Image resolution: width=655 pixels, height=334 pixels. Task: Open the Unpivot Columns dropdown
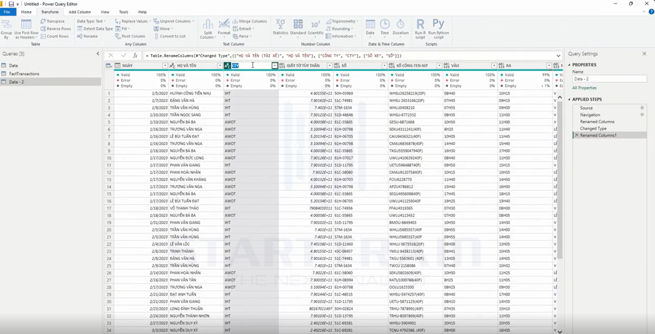(x=174, y=21)
